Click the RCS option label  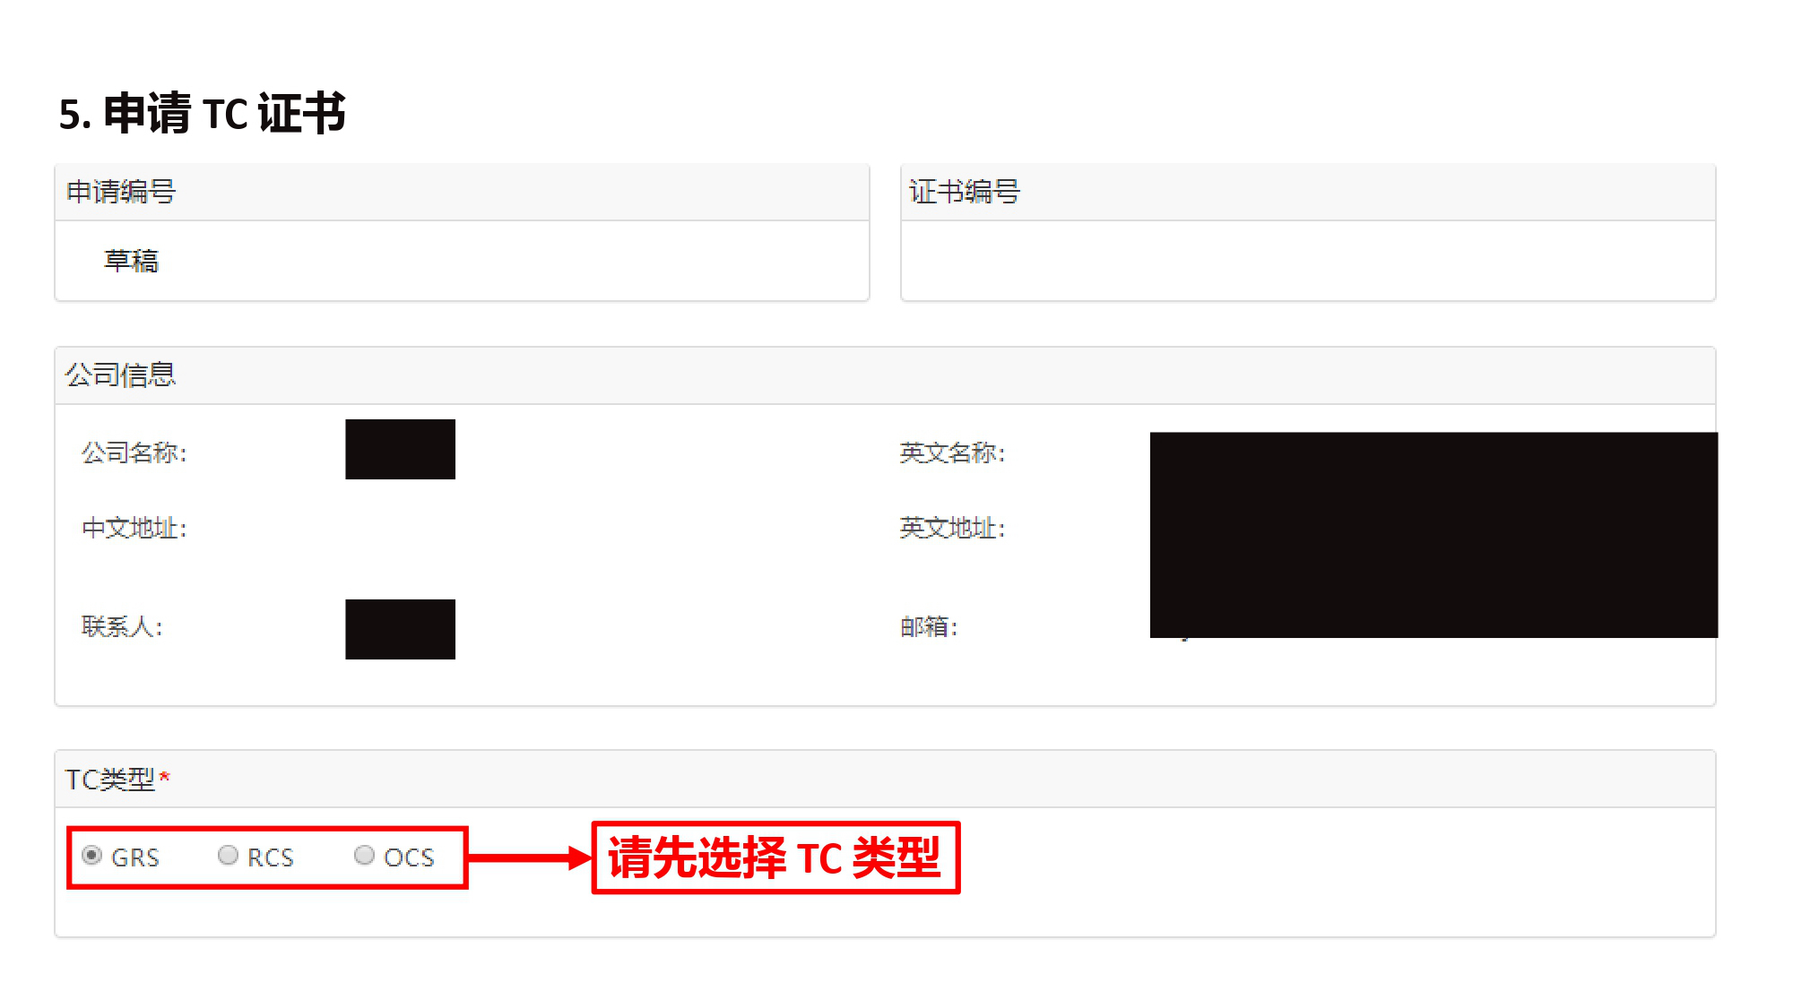(x=271, y=857)
